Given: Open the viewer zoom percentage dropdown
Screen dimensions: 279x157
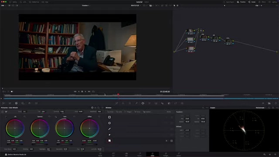Looking at the screenshot, I should pos(3,6).
